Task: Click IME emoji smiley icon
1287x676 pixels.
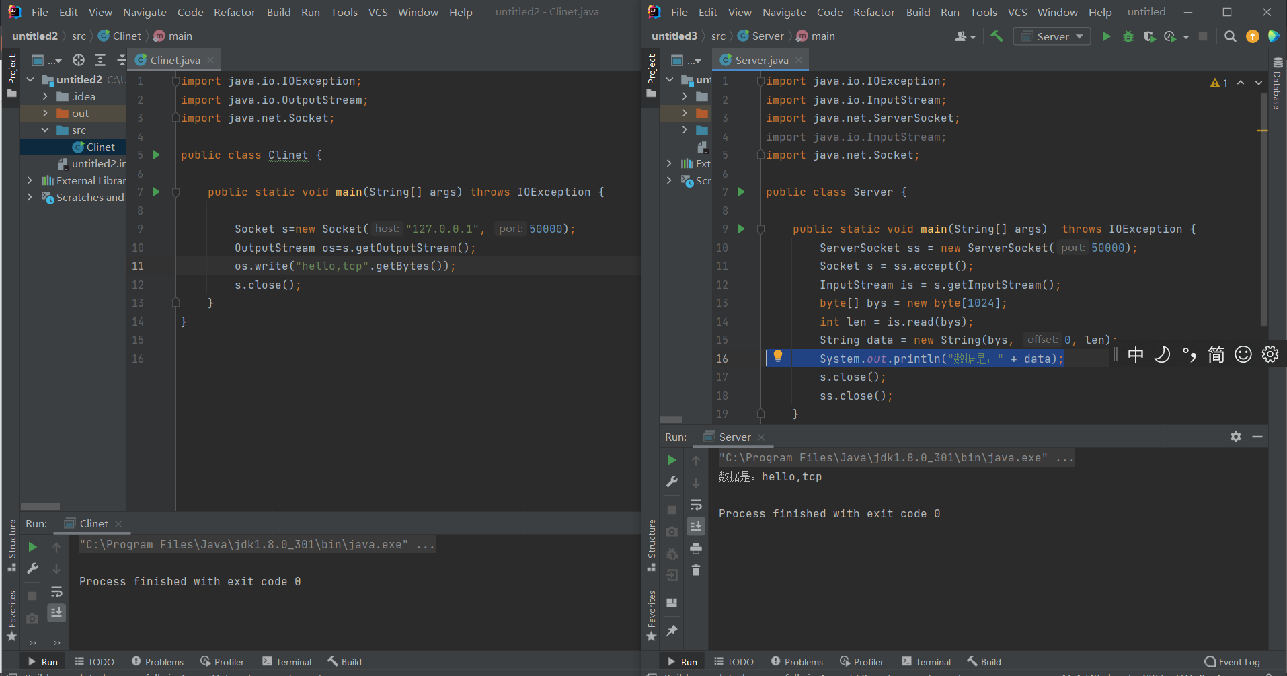Action: (1243, 354)
